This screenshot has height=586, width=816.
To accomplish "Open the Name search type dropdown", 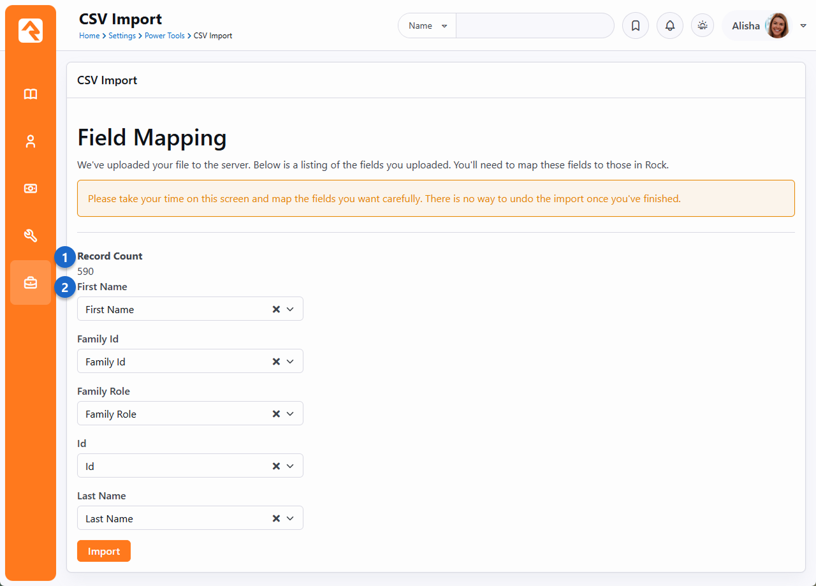I will pyautogui.click(x=427, y=26).
